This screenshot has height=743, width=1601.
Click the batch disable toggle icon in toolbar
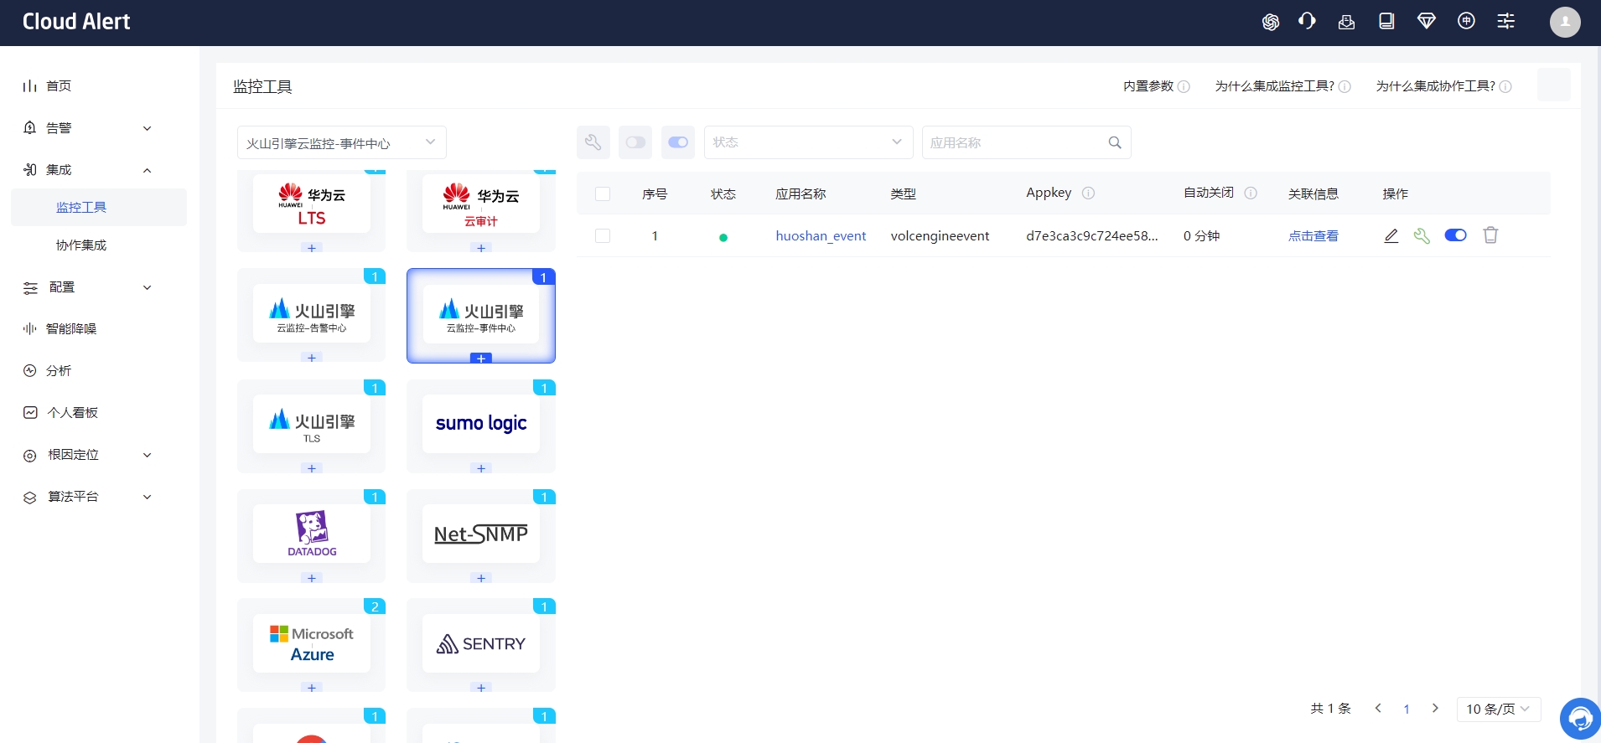pyautogui.click(x=635, y=142)
